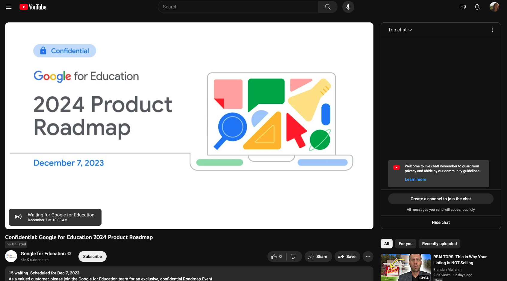Click the search magnifier button

click(x=328, y=7)
